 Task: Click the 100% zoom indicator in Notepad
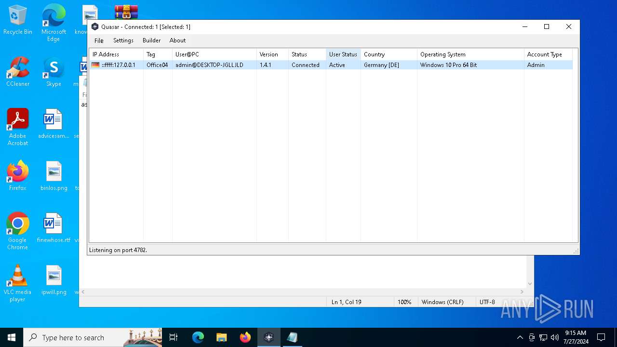404,302
